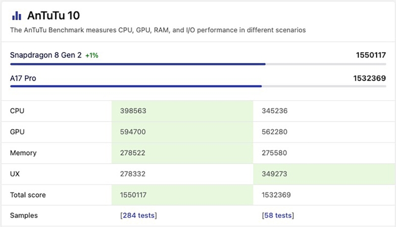Click the Snapdragon 8 Gen 2 label
Image resolution: width=396 pixels, height=227 pixels.
point(46,56)
